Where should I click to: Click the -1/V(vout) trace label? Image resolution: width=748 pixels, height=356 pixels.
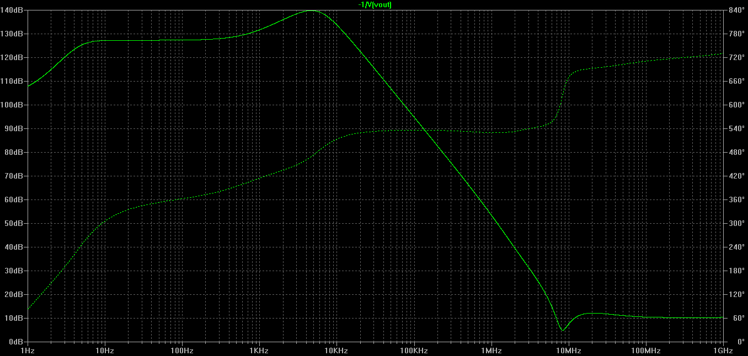(x=375, y=4)
